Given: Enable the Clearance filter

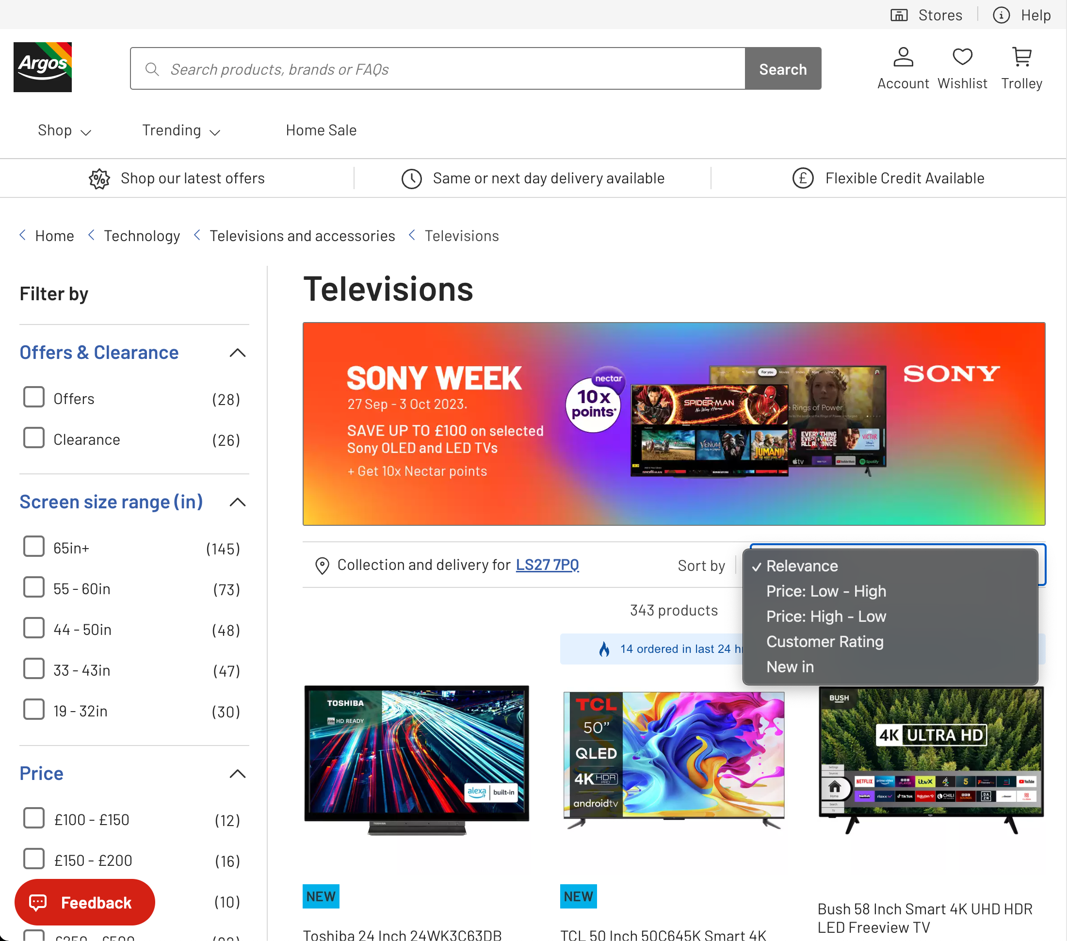Looking at the screenshot, I should (x=33, y=438).
